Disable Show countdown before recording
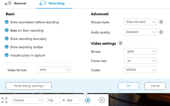The height and width of the screenshot is (106, 170). (7, 22)
